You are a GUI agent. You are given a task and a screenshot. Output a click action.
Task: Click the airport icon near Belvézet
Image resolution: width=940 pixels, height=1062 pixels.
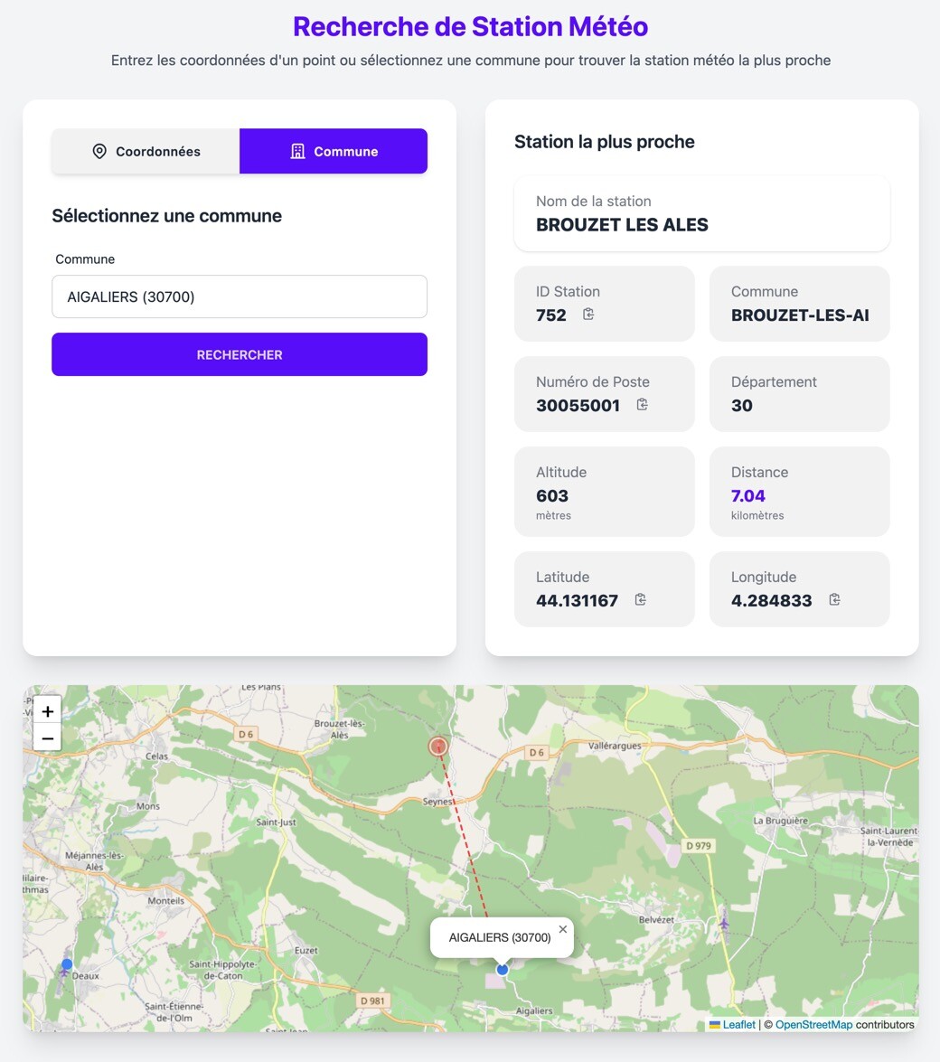pyautogui.click(x=724, y=923)
